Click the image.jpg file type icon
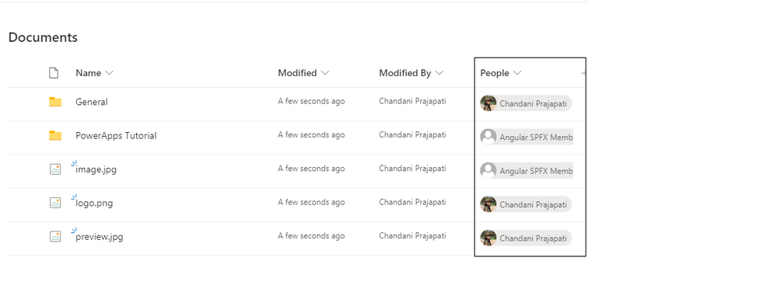Image resolution: width=777 pixels, height=299 pixels. (x=55, y=169)
